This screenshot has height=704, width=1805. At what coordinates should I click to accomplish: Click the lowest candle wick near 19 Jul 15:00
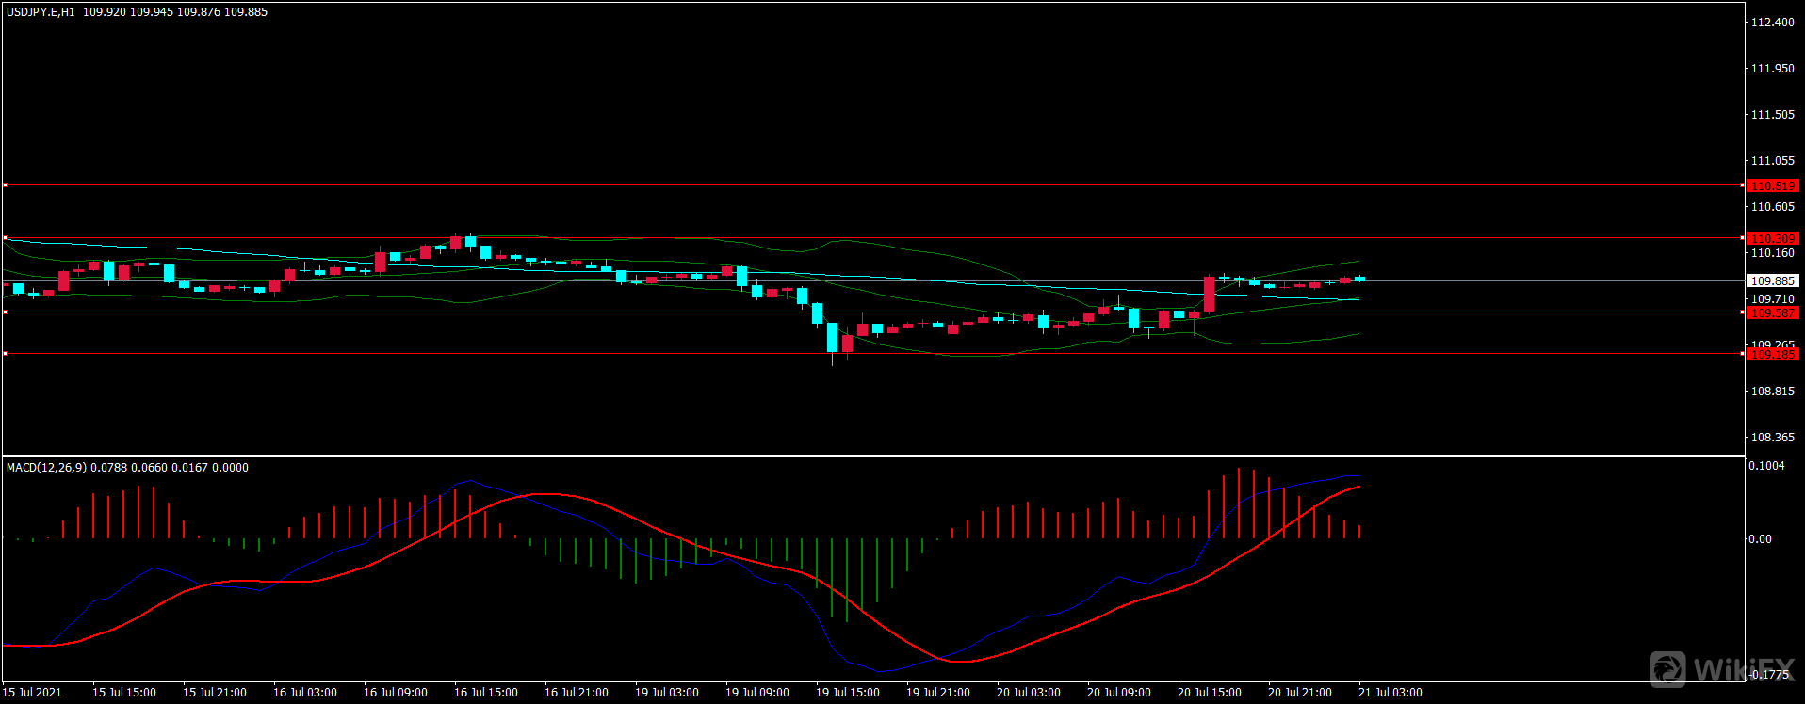(832, 360)
